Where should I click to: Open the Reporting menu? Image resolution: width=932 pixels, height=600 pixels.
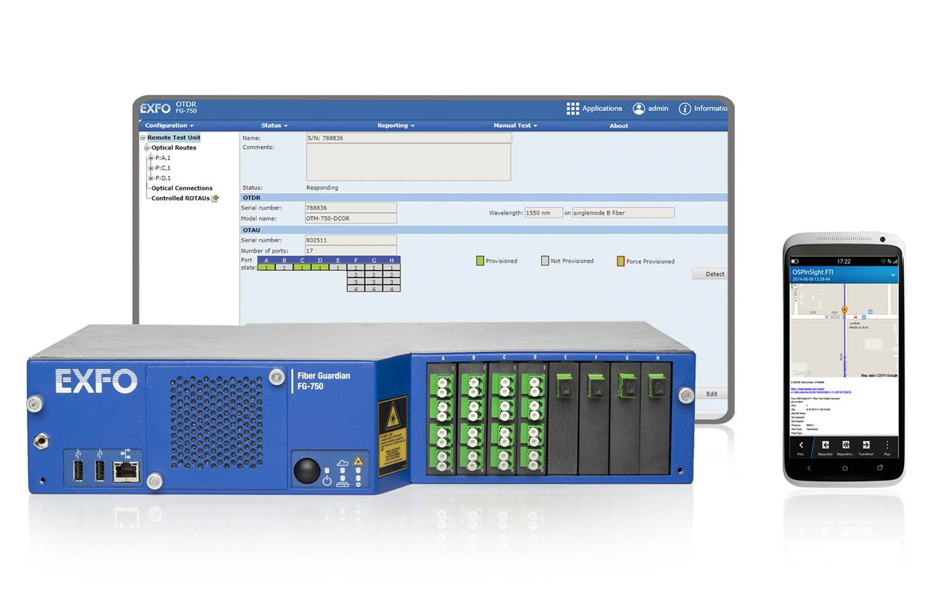pyautogui.click(x=396, y=126)
